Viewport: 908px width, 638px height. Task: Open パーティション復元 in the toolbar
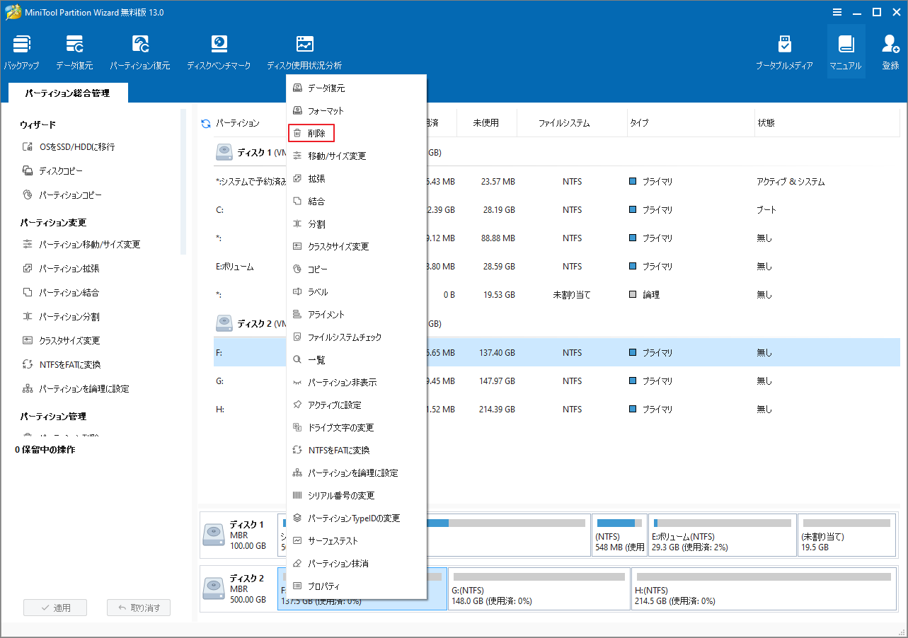point(139,45)
